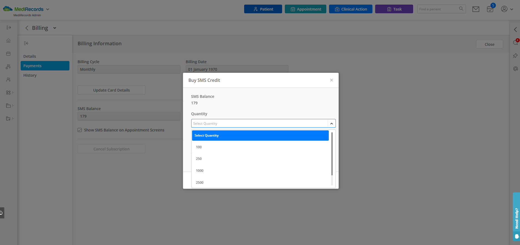Screen dimensions: 520x245
Task: Choose 2500 from quantity list
Action: coord(260,182)
